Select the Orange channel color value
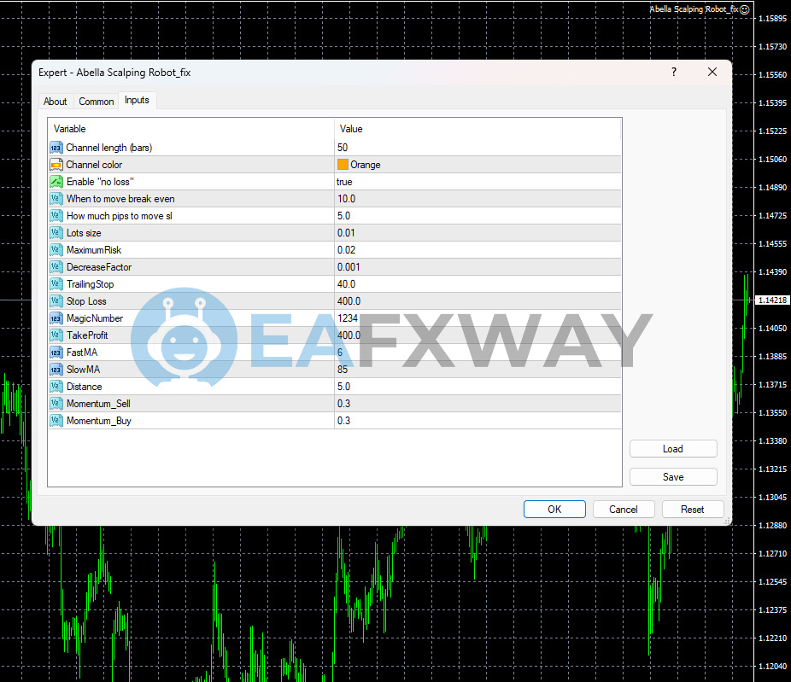Viewport: 791px width, 682px height. (478, 165)
